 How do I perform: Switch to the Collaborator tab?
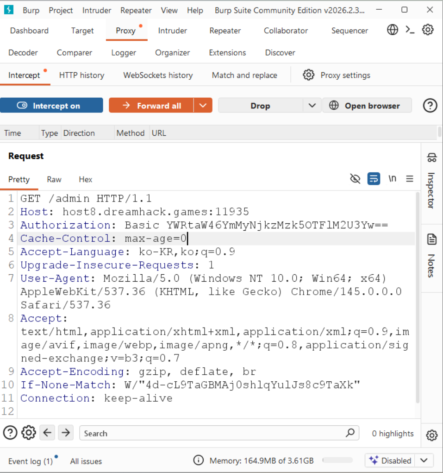[286, 31]
